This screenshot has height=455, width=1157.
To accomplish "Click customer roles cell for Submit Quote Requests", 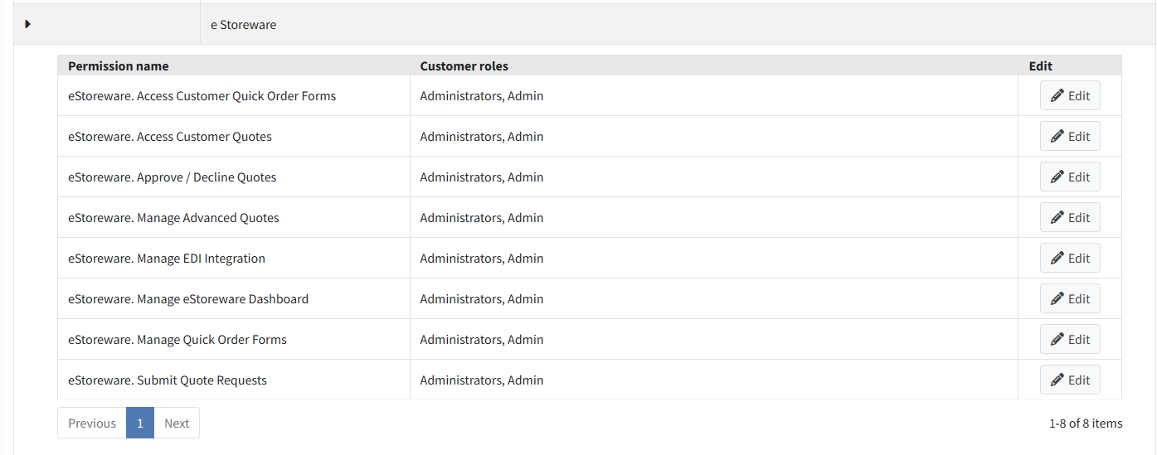I will click(x=713, y=380).
